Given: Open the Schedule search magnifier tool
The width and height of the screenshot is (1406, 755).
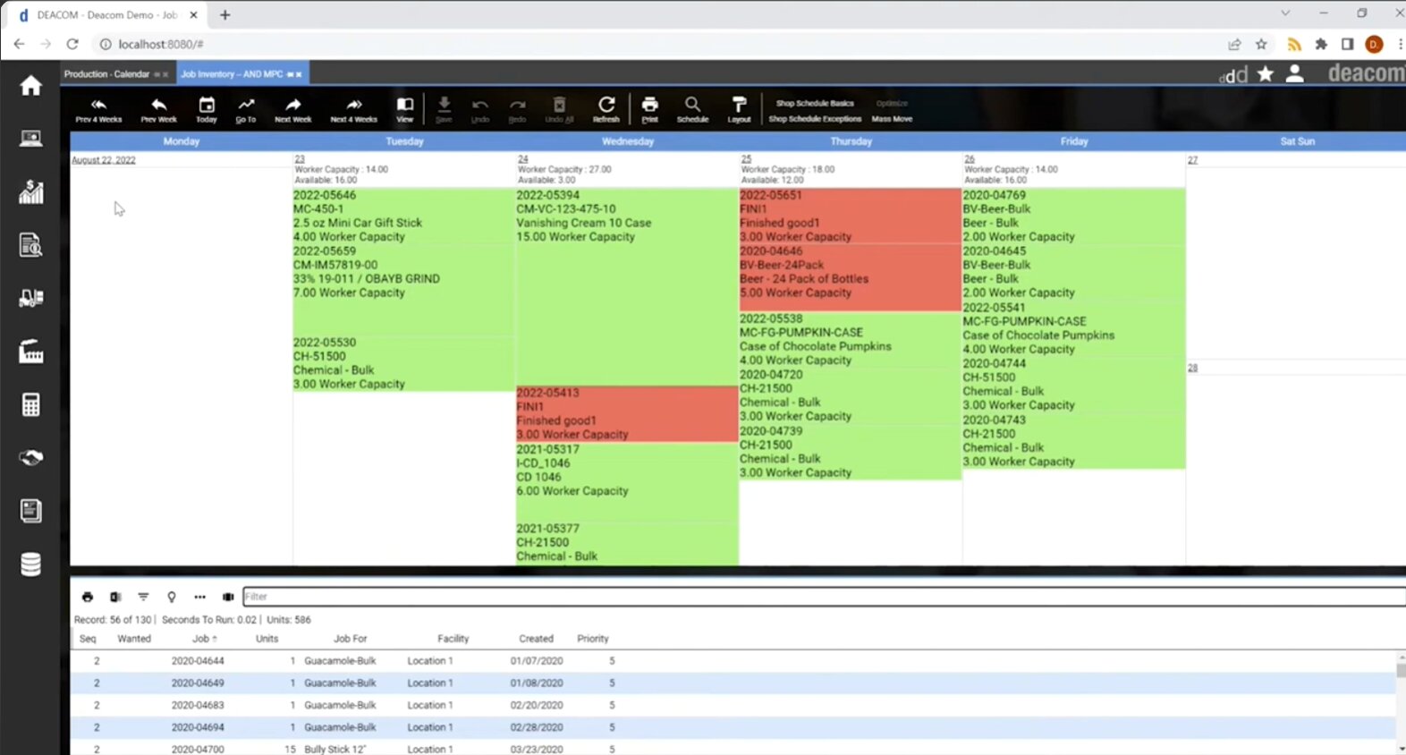Looking at the screenshot, I should (x=692, y=110).
